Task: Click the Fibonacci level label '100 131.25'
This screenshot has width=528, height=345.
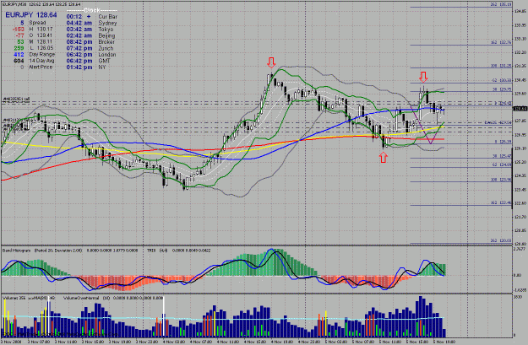Action: [501, 66]
